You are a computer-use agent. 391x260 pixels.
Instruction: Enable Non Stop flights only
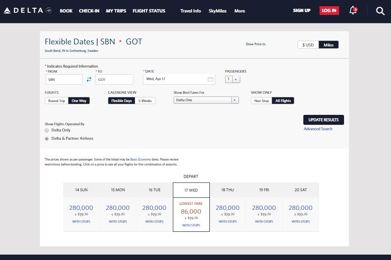[261, 100]
